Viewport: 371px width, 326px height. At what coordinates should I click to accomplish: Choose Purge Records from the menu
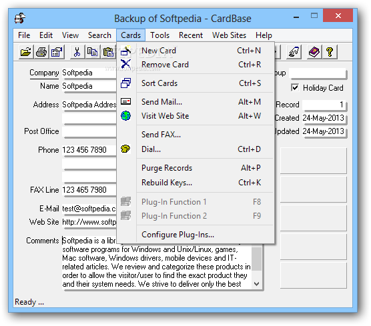[196, 168]
